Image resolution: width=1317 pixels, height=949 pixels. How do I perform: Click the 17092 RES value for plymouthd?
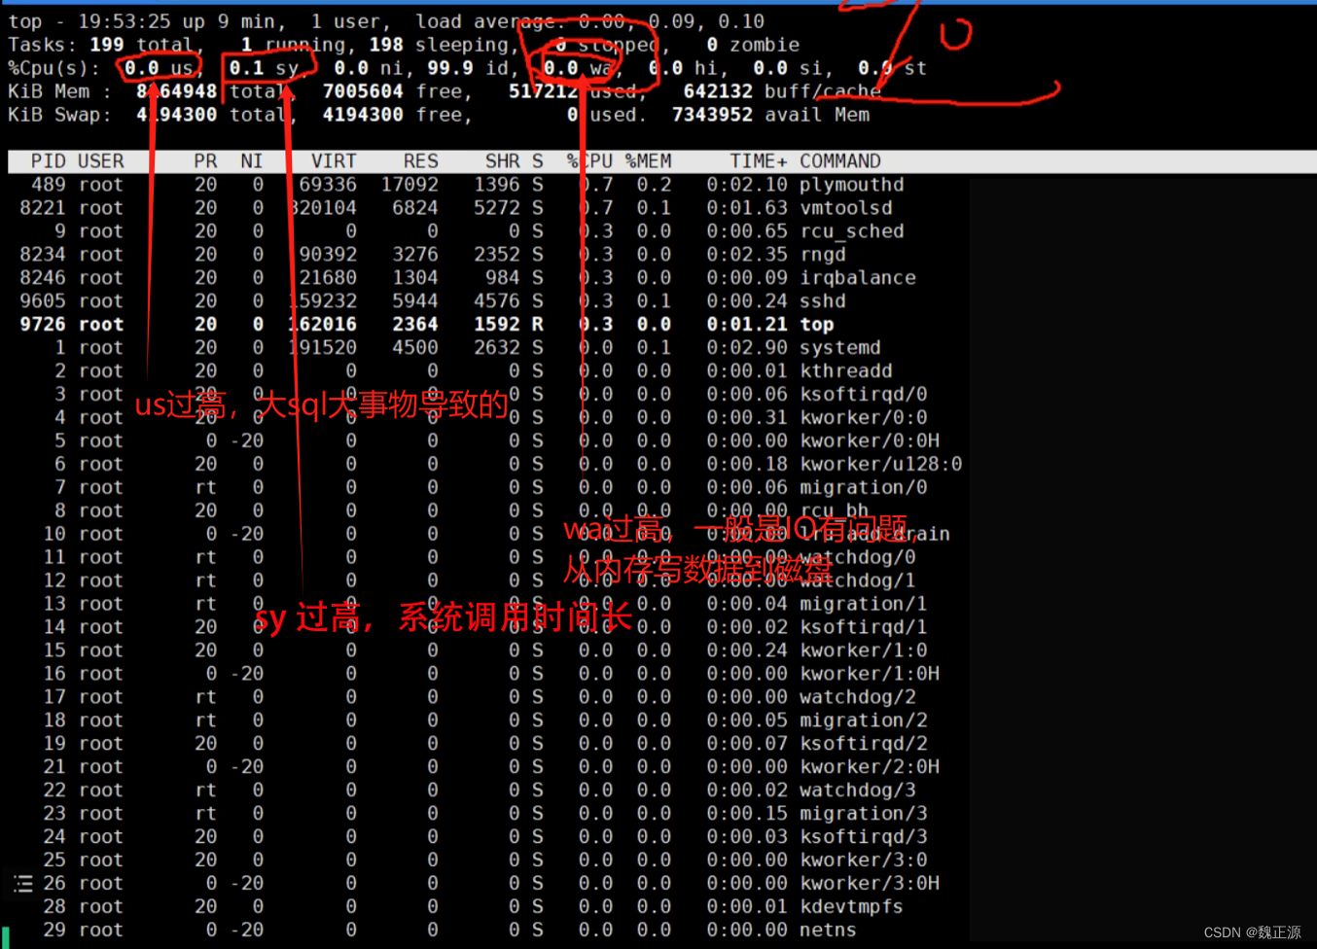tap(409, 185)
